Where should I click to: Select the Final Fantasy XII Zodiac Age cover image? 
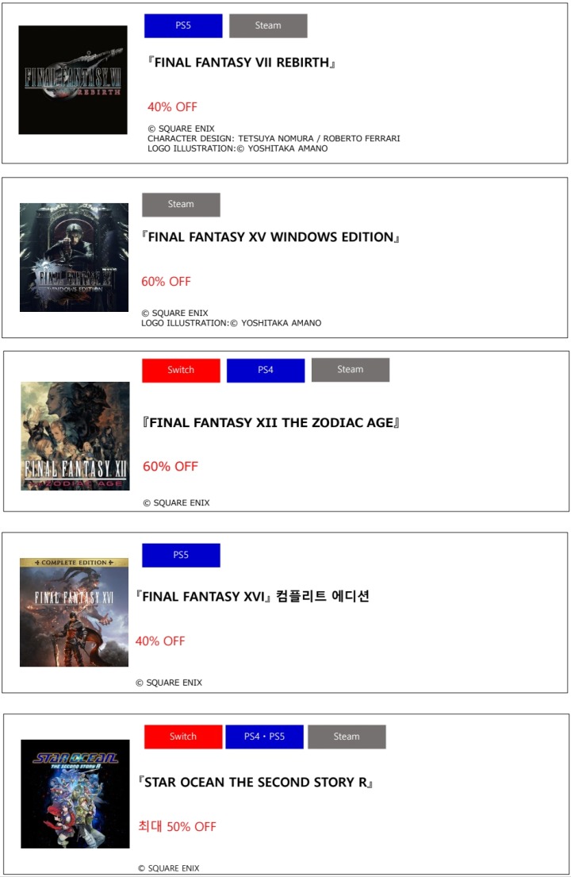pyautogui.click(x=75, y=436)
